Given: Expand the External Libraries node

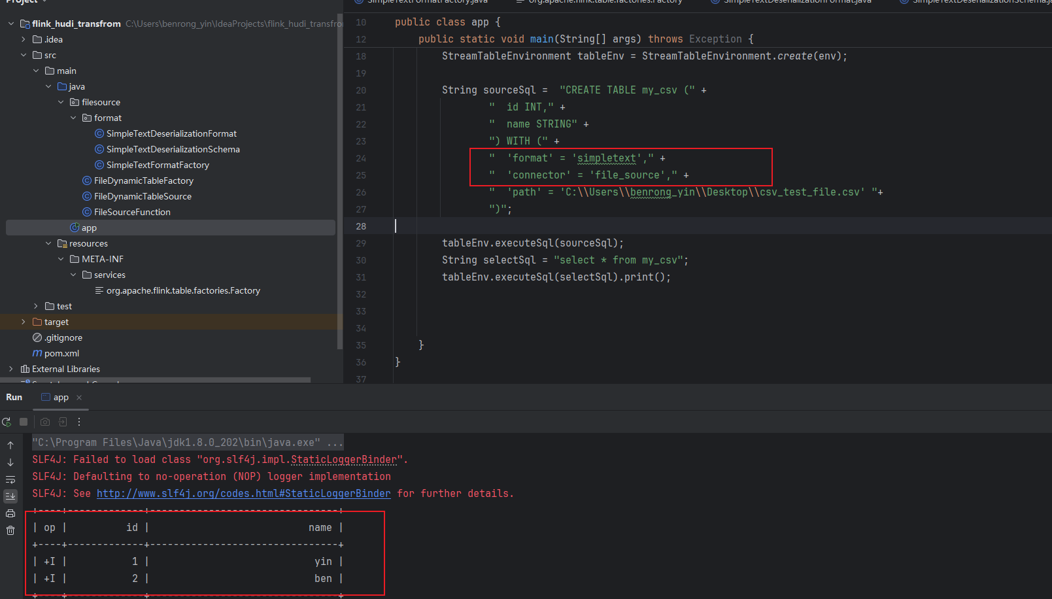Looking at the screenshot, I should click(x=10, y=369).
